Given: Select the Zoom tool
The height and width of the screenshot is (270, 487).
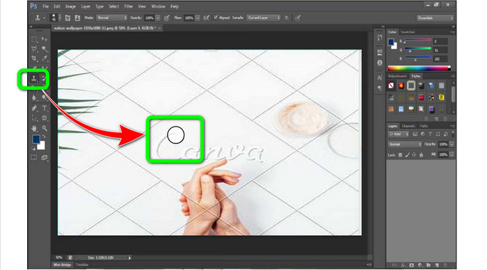Looking at the screenshot, I should (45, 128).
